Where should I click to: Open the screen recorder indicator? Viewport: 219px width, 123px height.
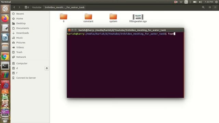point(176,2)
